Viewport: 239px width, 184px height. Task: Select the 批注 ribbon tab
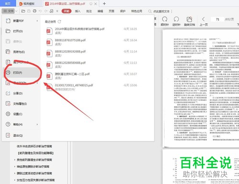click(89, 11)
